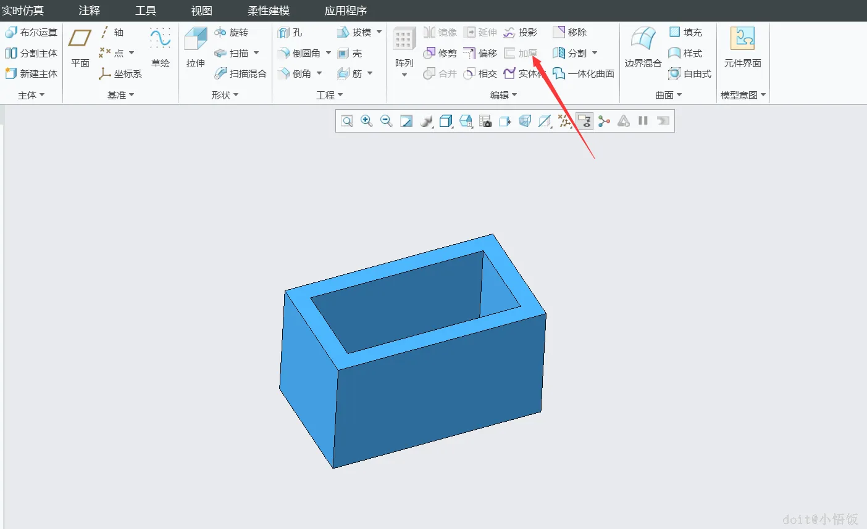Select the 扫描 sweep tool
Screen dimensions: 867x529
click(x=231, y=53)
